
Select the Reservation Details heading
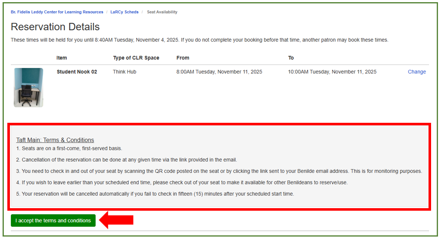55,27
